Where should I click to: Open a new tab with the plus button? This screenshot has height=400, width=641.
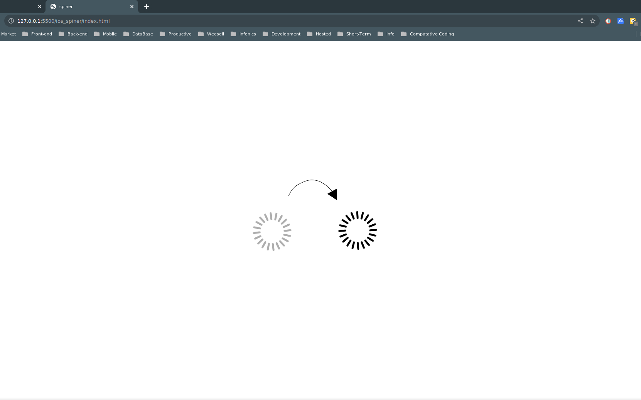[146, 7]
